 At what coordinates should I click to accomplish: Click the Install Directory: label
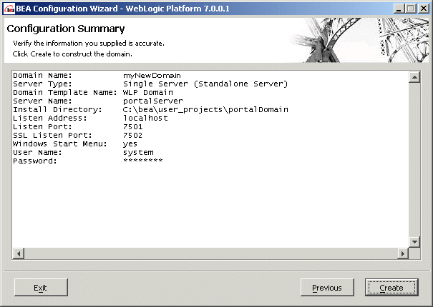coord(57,110)
